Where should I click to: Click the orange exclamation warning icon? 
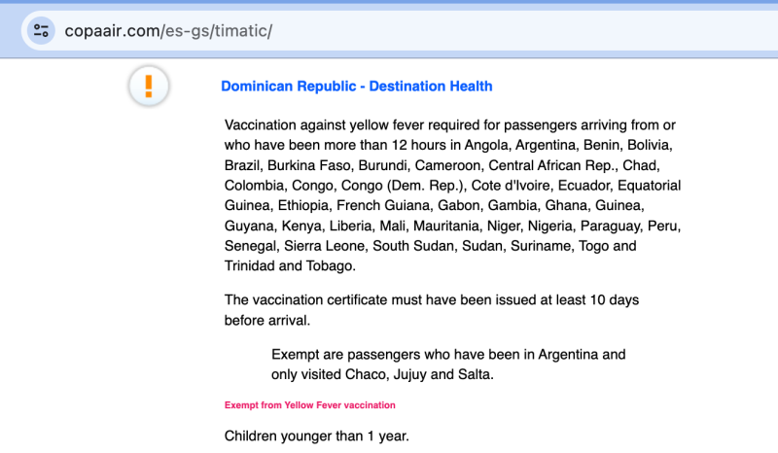[149, 87]
